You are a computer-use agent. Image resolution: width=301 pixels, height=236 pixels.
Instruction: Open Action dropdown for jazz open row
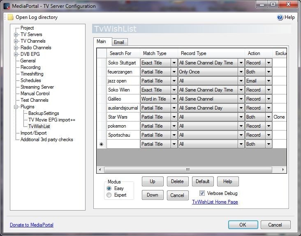click(x=269, y=81)
